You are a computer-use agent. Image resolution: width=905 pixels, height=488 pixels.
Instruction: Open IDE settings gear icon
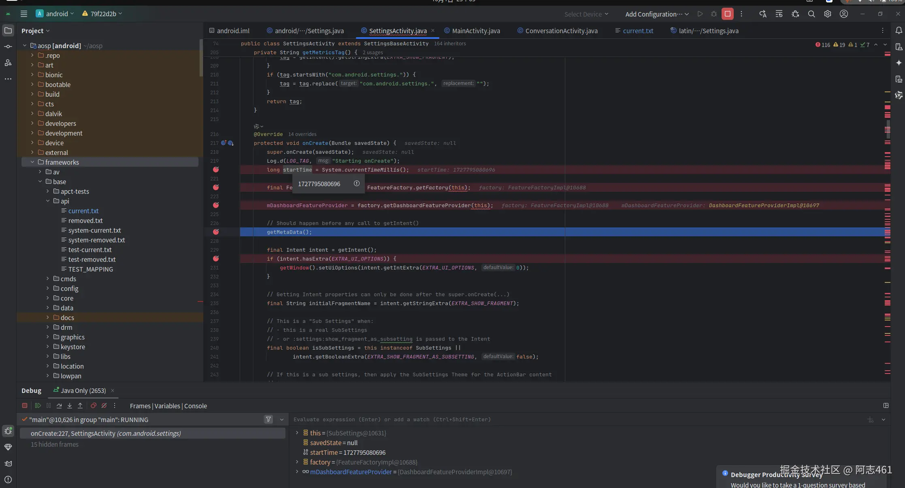coord(828,14)
